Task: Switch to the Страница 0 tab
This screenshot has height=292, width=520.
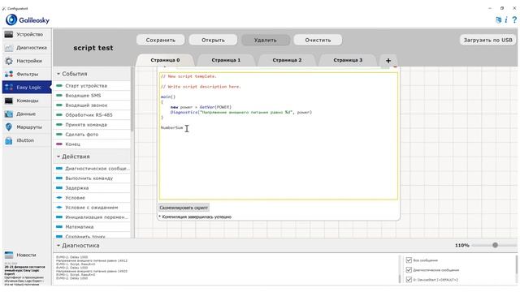Action: pos(165,60)
